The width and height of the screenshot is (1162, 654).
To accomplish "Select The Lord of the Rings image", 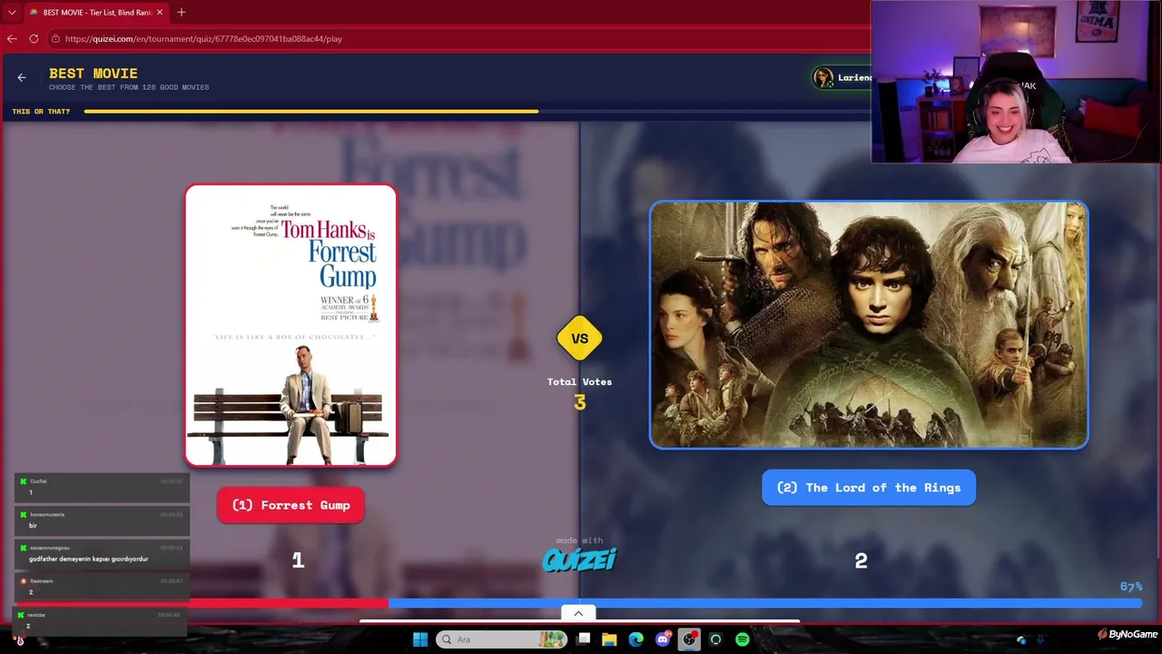I will (x=869, y=324).
